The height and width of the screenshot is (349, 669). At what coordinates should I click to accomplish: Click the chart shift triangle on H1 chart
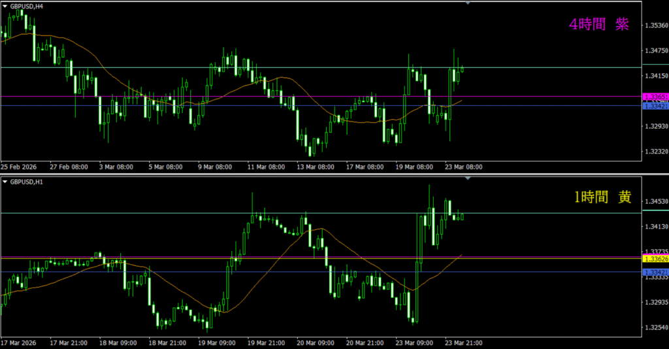[x=467, y=178]
